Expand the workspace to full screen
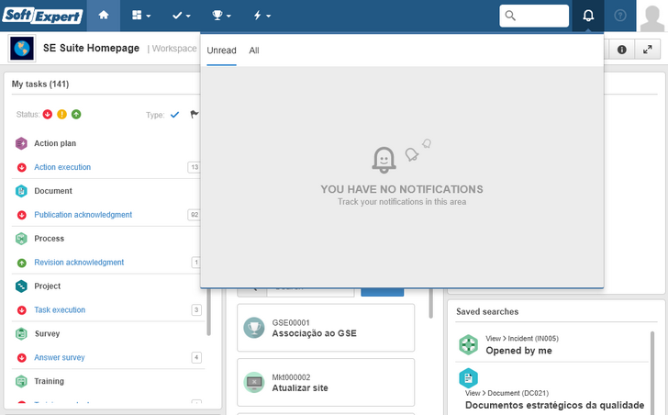The height and width of the screenshot is (415, 668). coord(648,50)
